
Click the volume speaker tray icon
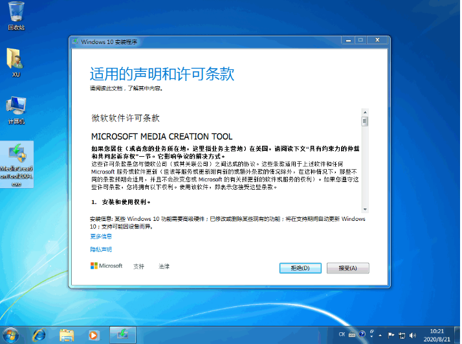[412, 334]
